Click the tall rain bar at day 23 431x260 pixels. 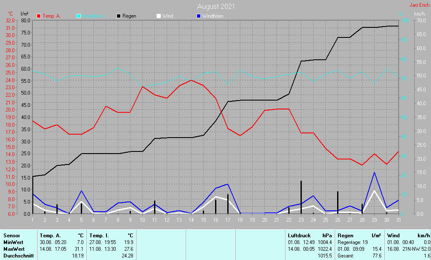[x=301, y=197]
